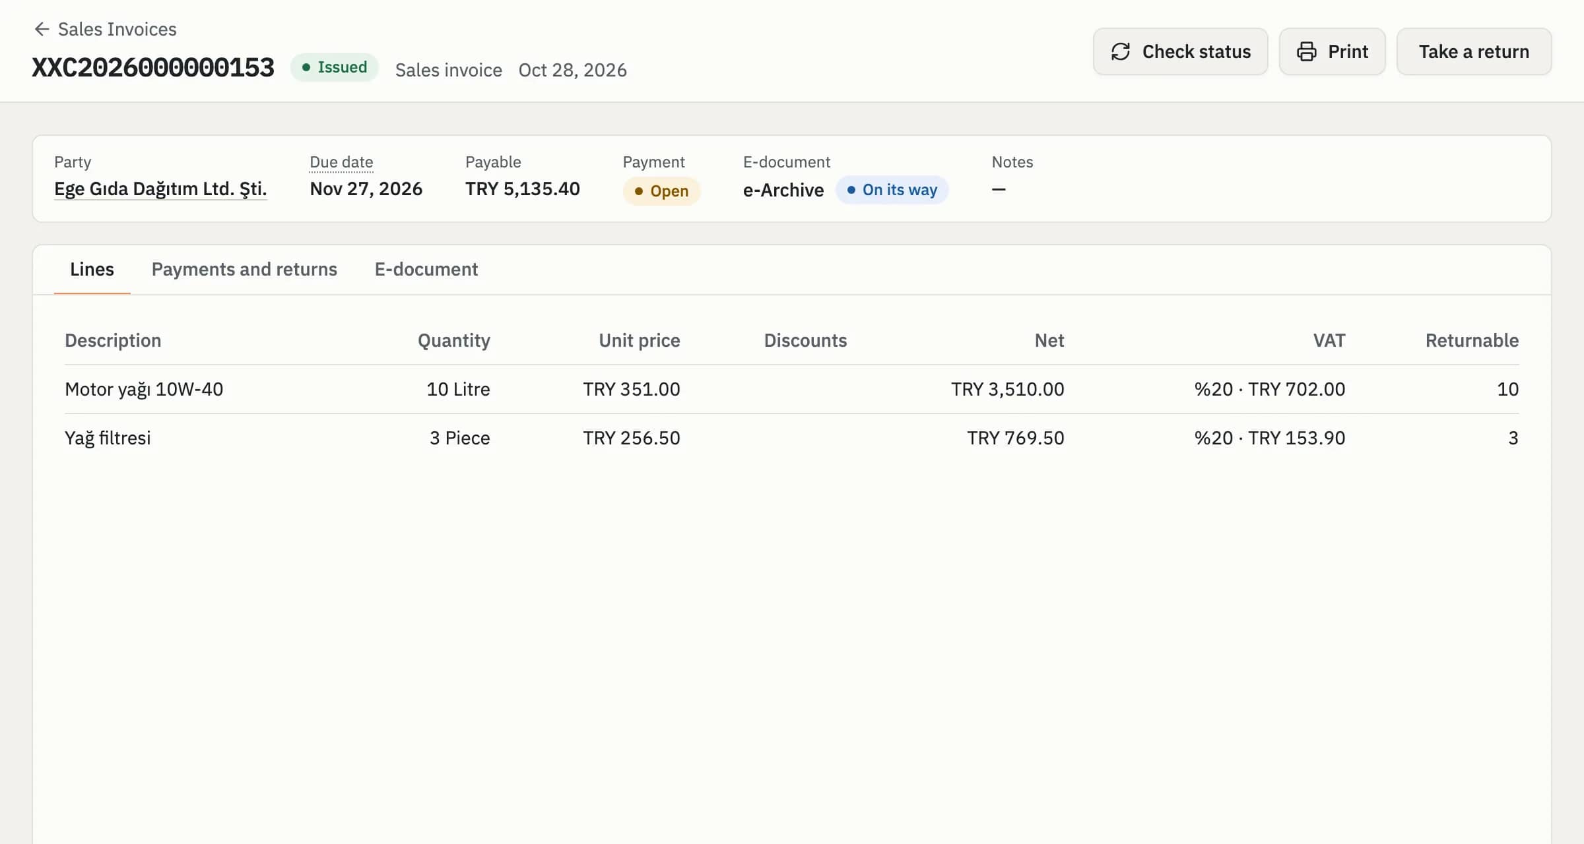Click the e-Archive document type text
The width and height of the screenshot is (1584, 844).
(x=783, y=190)
